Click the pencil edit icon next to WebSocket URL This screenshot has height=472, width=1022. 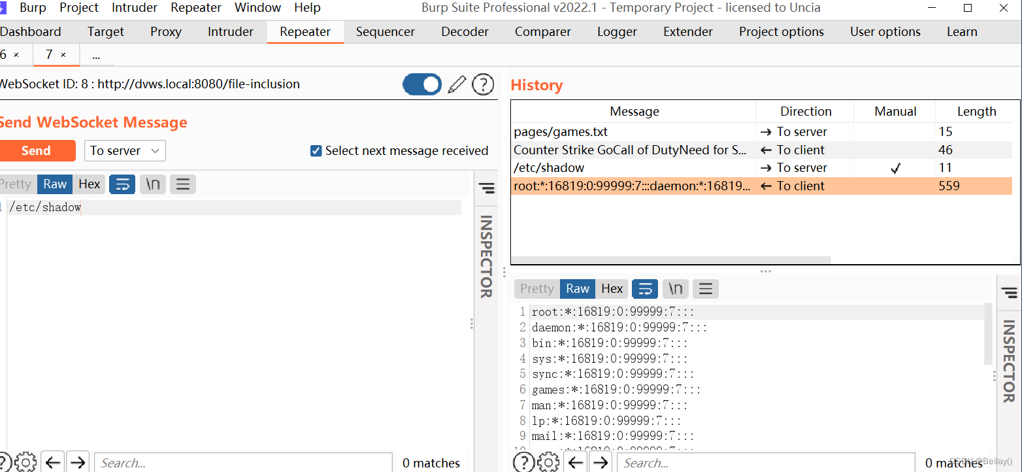click(457, 84)
